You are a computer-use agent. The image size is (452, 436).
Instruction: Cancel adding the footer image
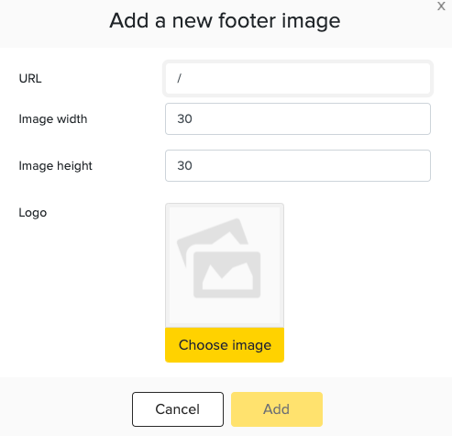point(178,409)
